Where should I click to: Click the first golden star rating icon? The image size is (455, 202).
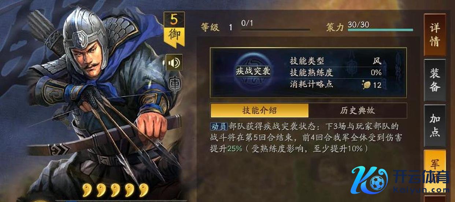[x=86, y=190]
